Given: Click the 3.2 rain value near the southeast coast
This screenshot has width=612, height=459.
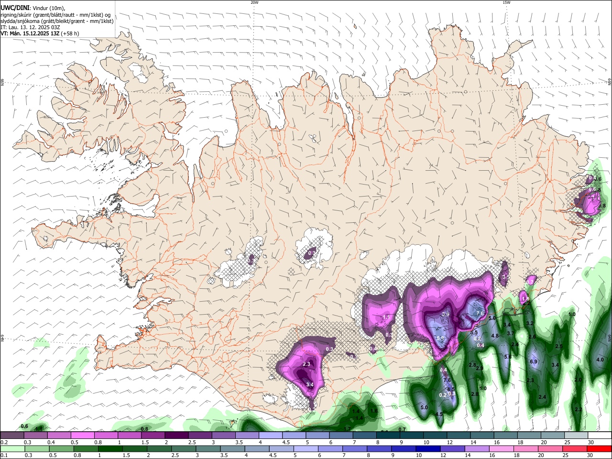Looking at the screenshot, I should tap(530, 324).
